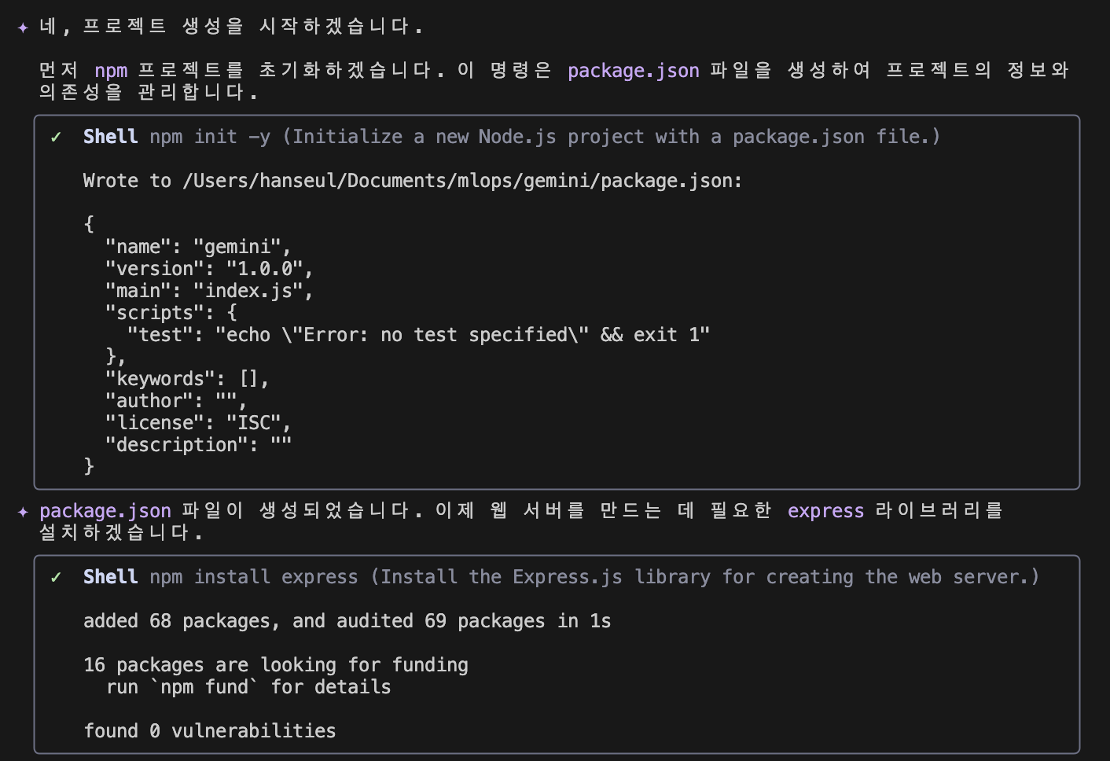Click the purple npm keyword in the intro
The image size is (1110, 761).
111,71
